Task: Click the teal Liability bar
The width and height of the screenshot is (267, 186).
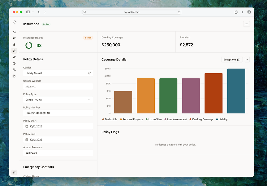Action: (x=236, y=91)
